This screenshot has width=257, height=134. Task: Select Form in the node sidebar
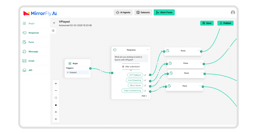point(35,42)
